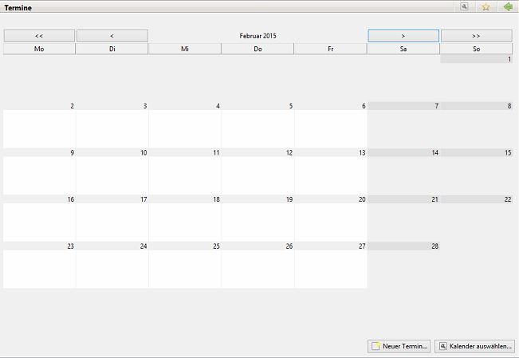This screenshot has height=358, width=519.
Task: Go to next month with > button
Action: tap(403, 36)
